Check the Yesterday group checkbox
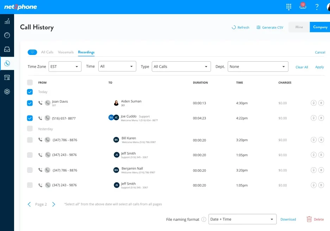Screen dimensions: 330x231 (30, 129)
